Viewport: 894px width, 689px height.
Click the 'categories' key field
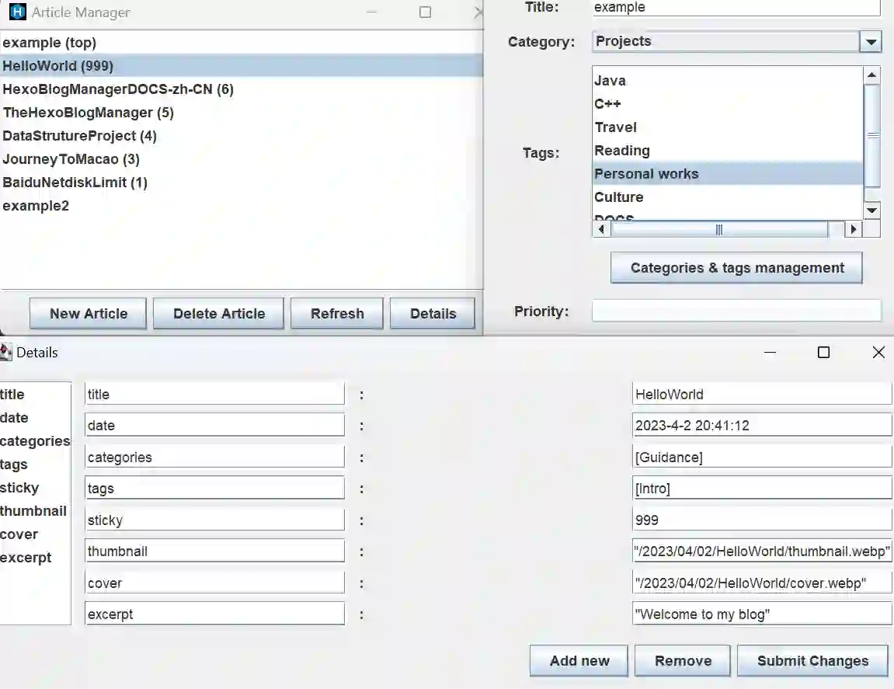(x=215, y=457)
